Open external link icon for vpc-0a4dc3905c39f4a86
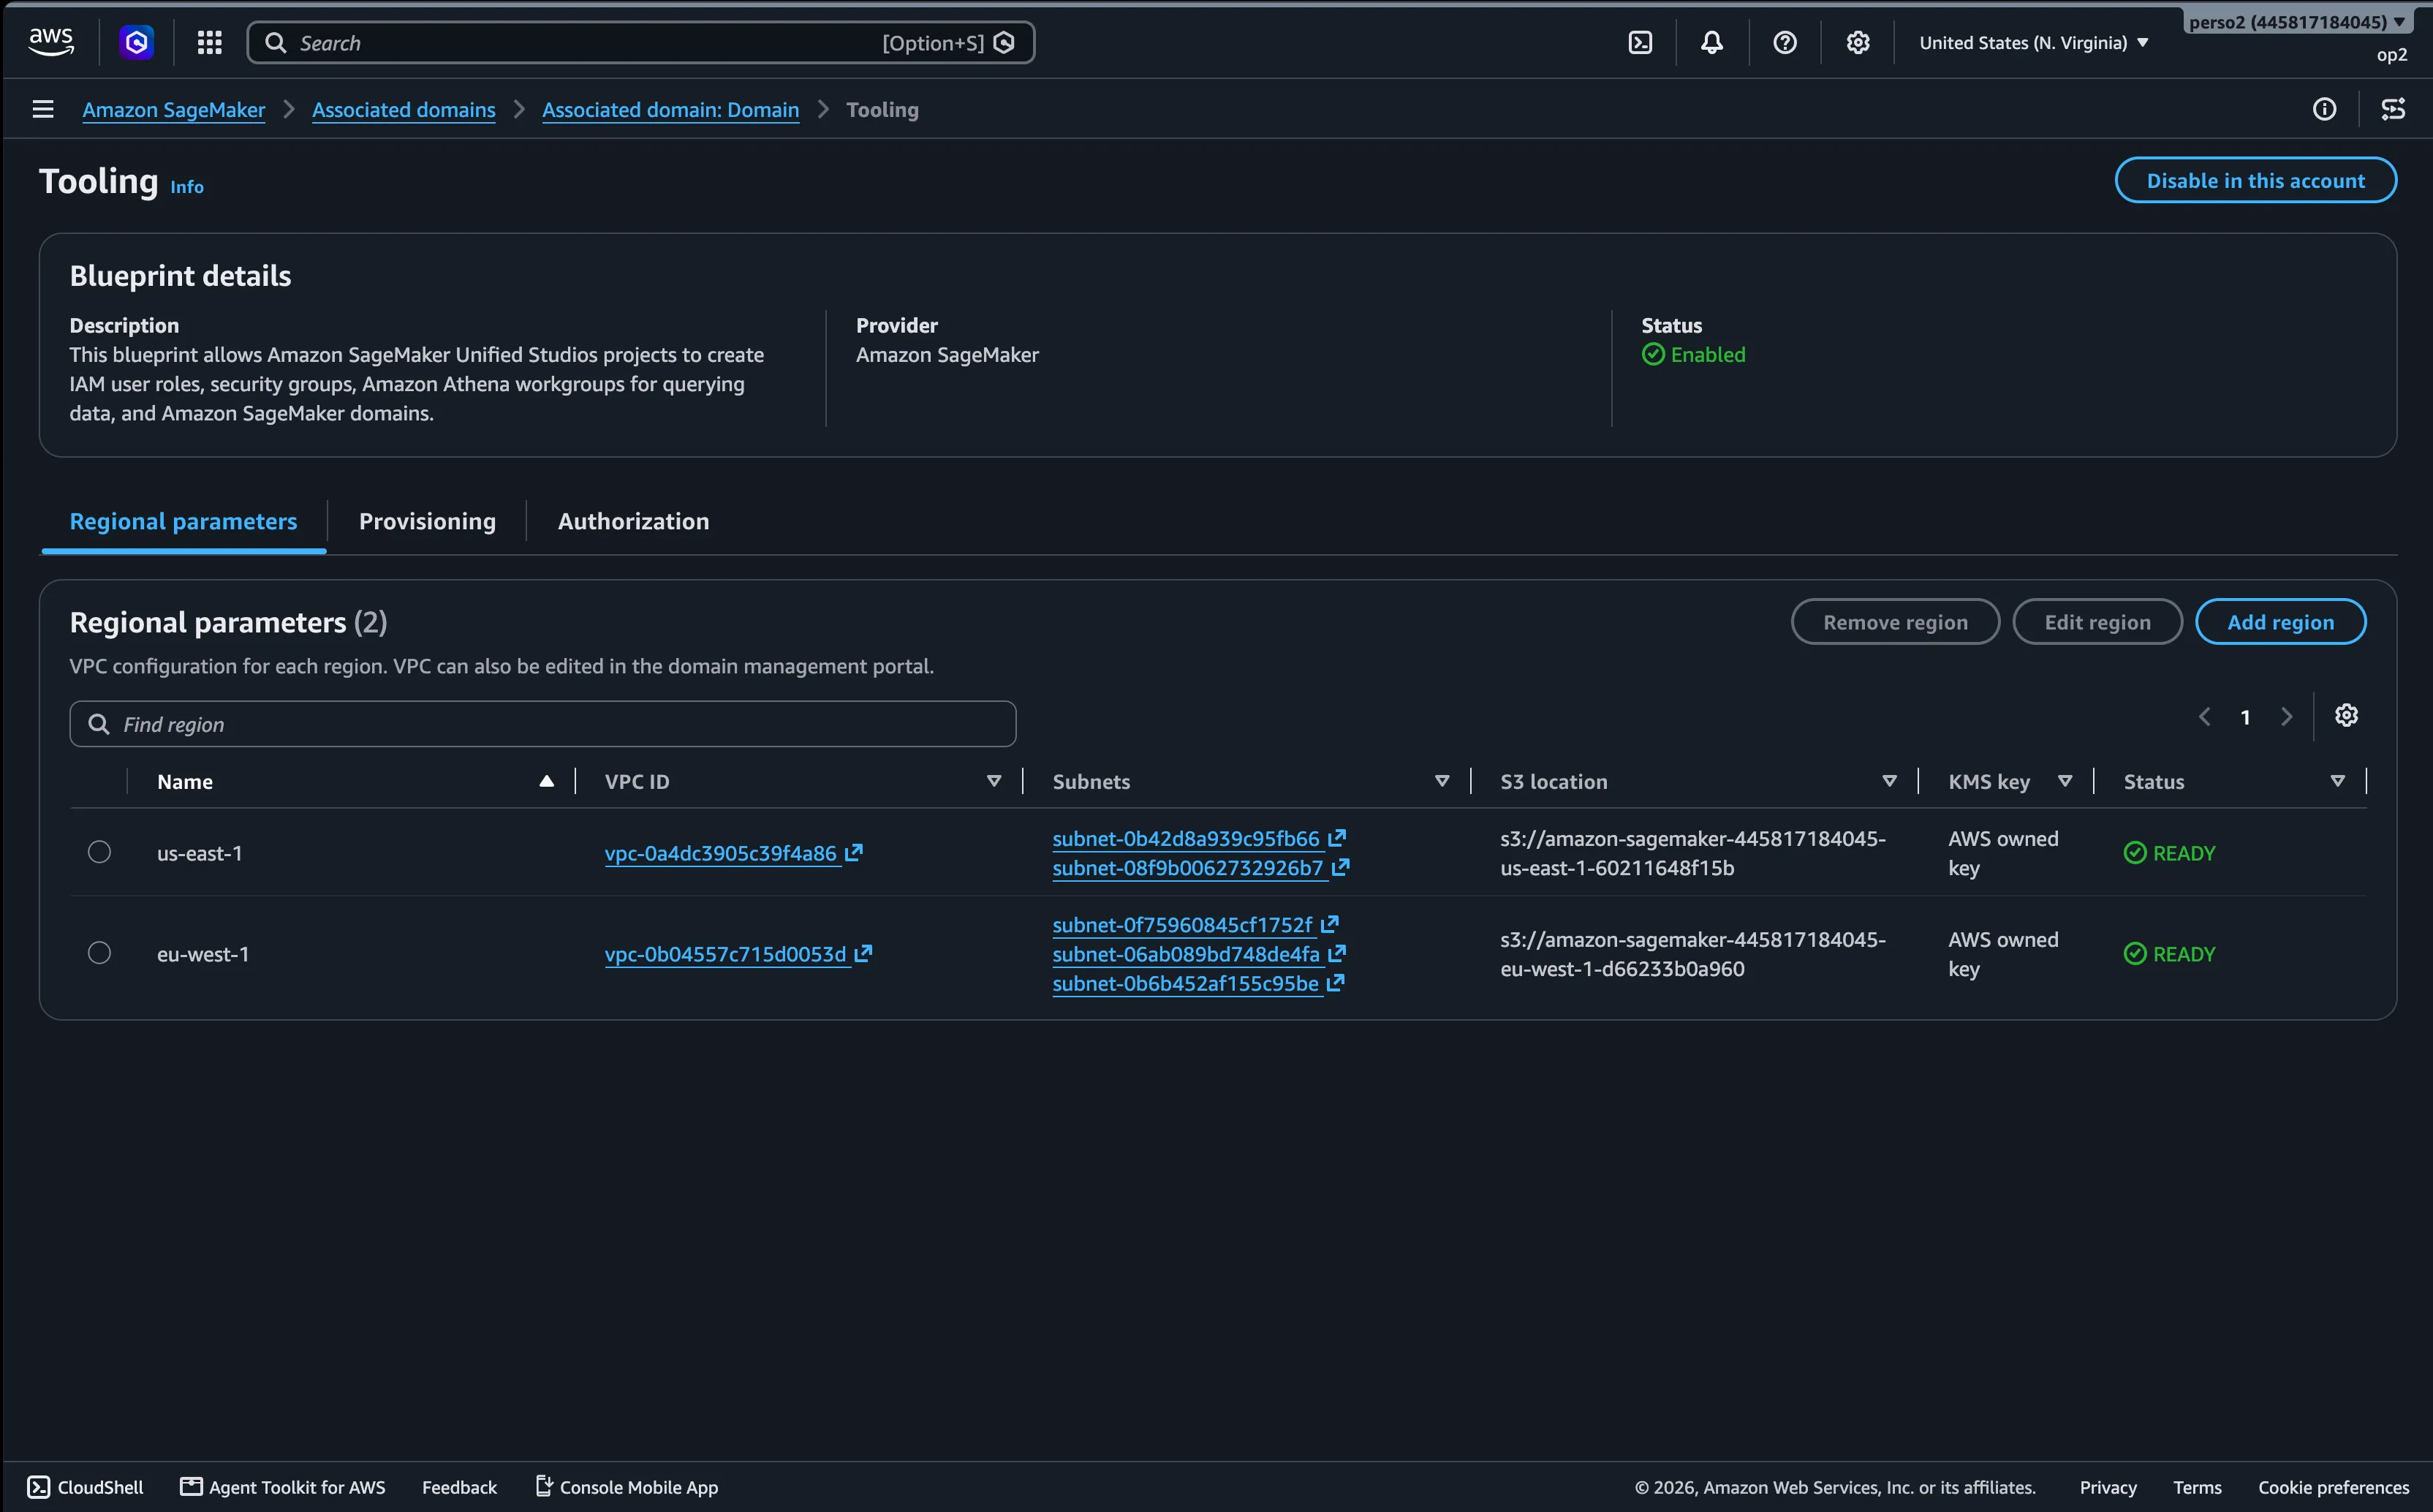Screen dimensions: 2433x1512 pyautogui.click(x=854, y=852)
